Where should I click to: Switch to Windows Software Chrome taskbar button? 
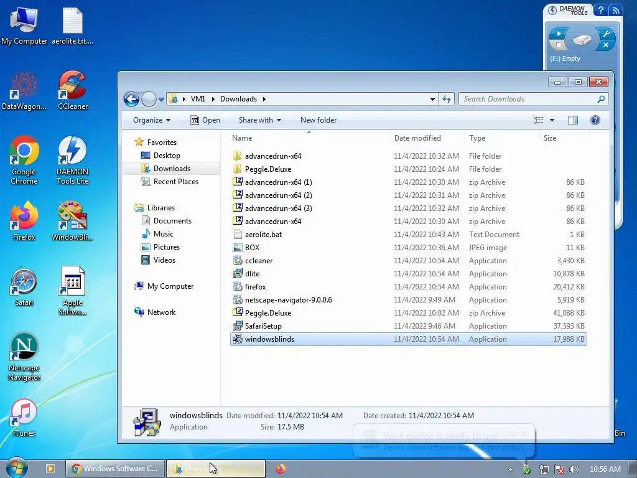(115, 469)
